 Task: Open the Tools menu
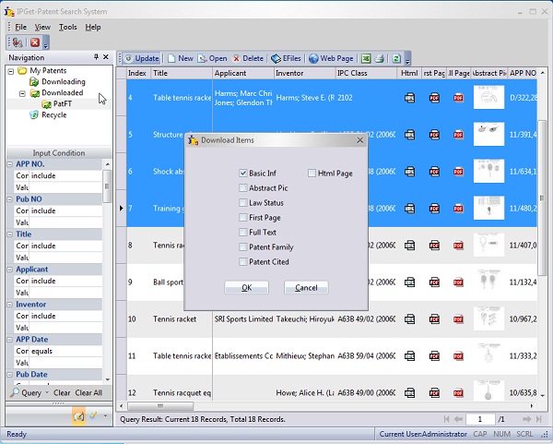click(68, 27)
